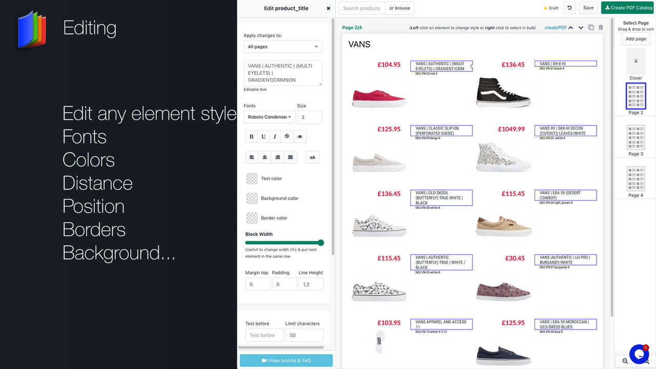Collapse Page 2/4 with the chevron
Viewport: 656px width, 369px height.
tap(570, 27)
